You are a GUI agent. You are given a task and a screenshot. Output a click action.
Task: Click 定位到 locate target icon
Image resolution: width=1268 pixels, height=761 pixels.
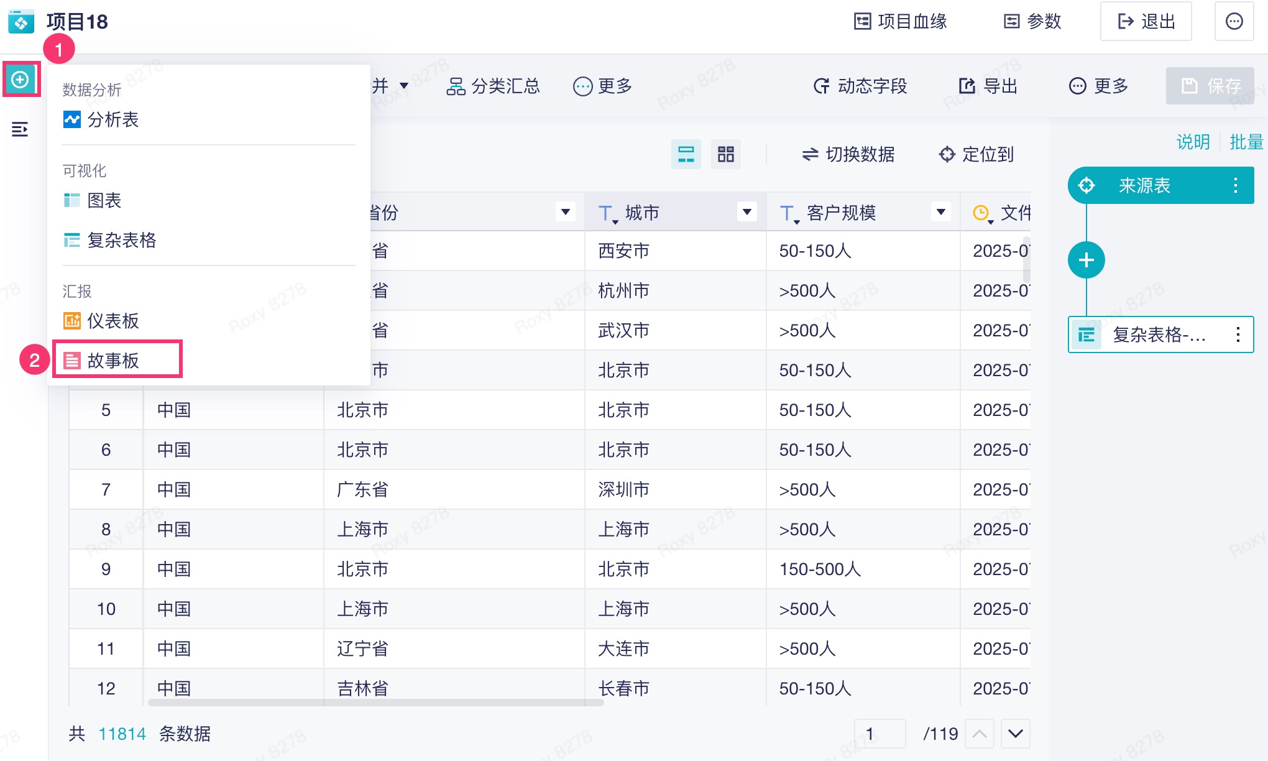976,154
